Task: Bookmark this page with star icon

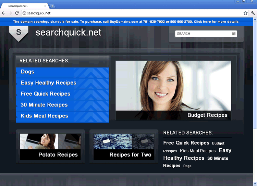Action: click(245, 13)
